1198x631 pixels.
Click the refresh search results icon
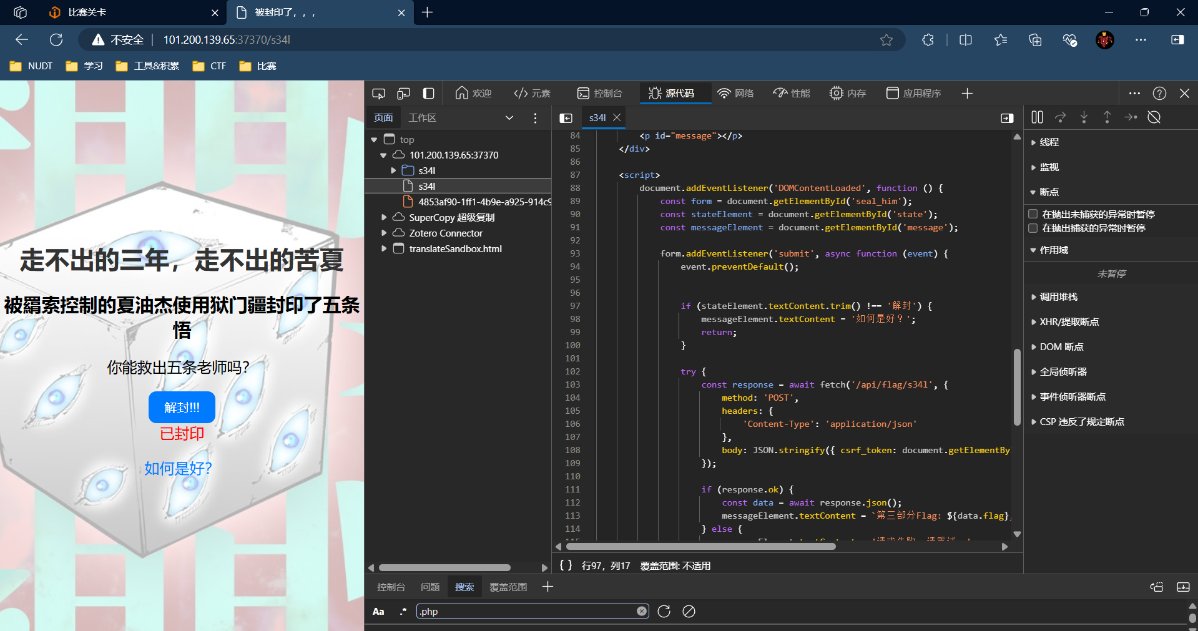664,612
